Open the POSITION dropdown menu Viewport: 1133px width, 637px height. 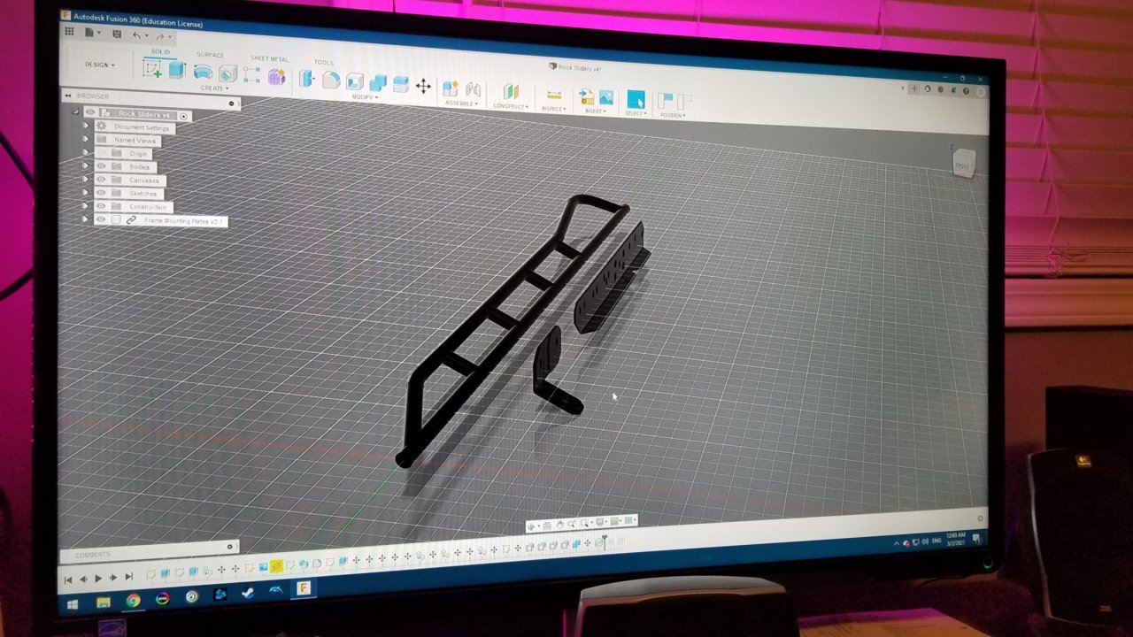[673, 115]
